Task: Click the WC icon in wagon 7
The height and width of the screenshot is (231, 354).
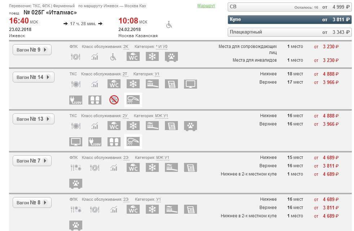Action: tap(133, 168)
